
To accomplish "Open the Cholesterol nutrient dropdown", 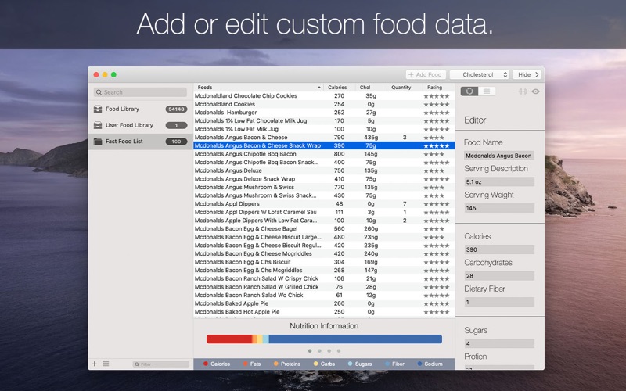I will pos(480,74).
